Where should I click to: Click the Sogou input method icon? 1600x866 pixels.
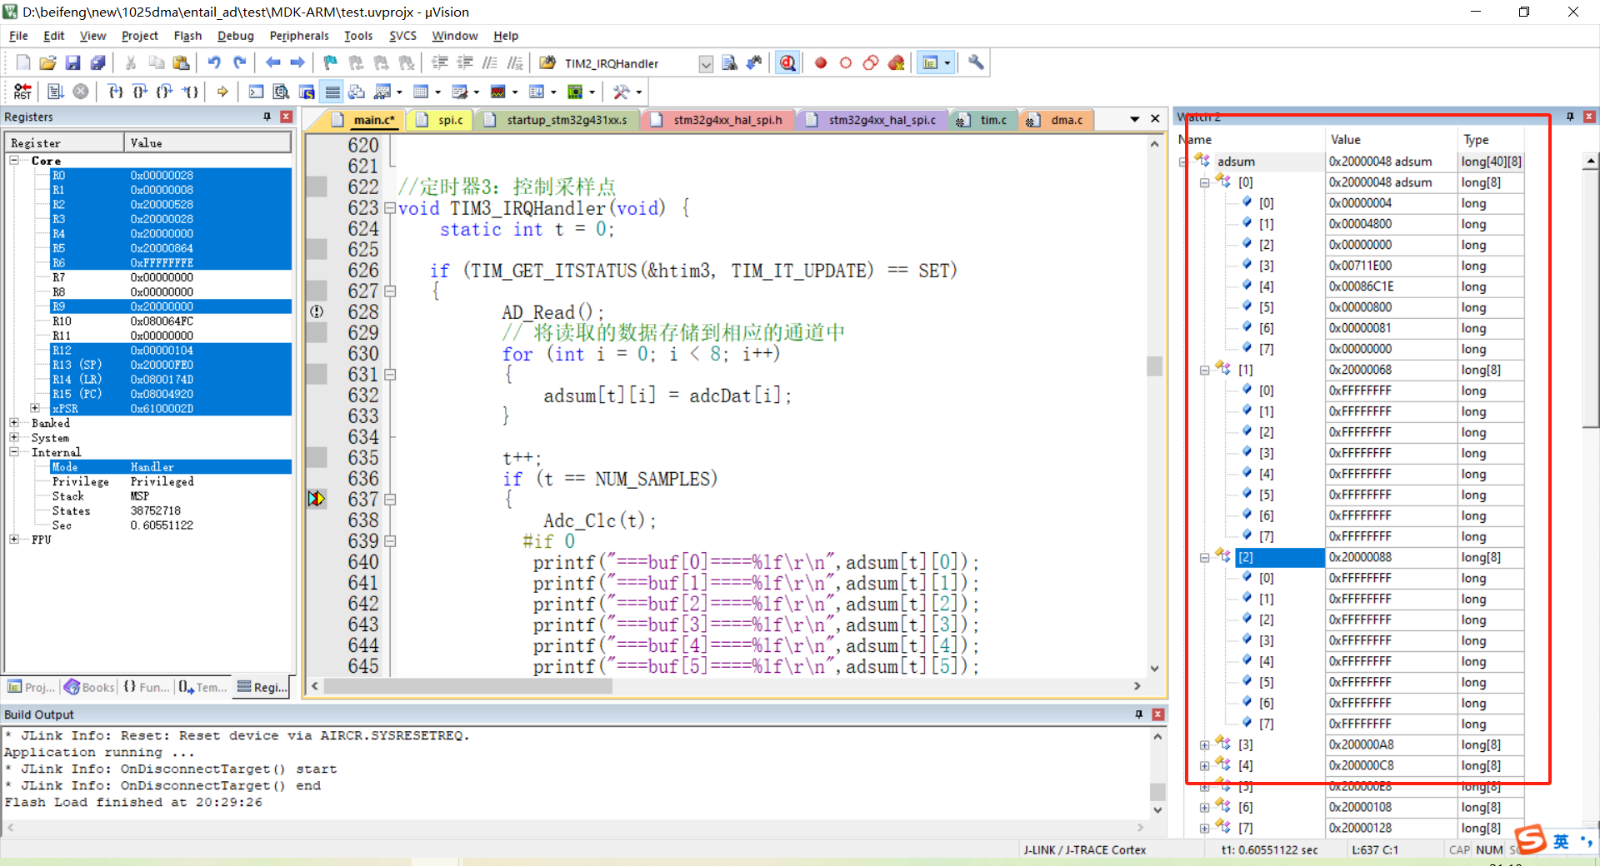click(x=1529, y=839)
